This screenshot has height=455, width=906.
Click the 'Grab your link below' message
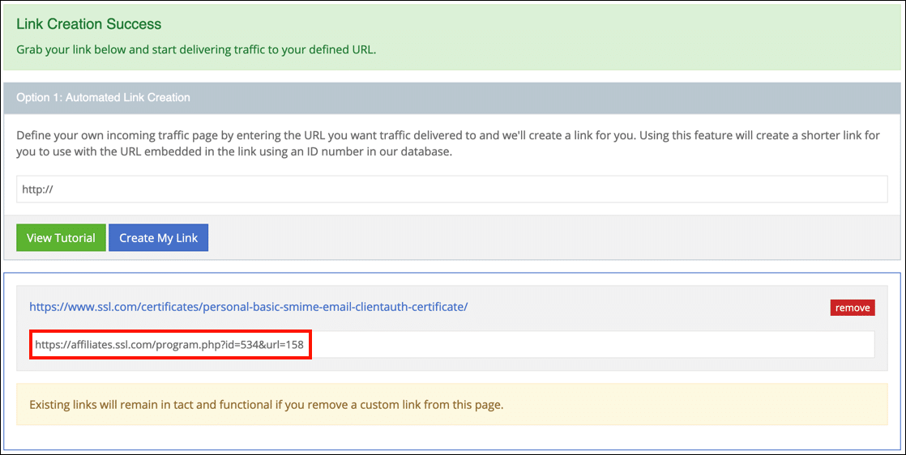point(196,49)
